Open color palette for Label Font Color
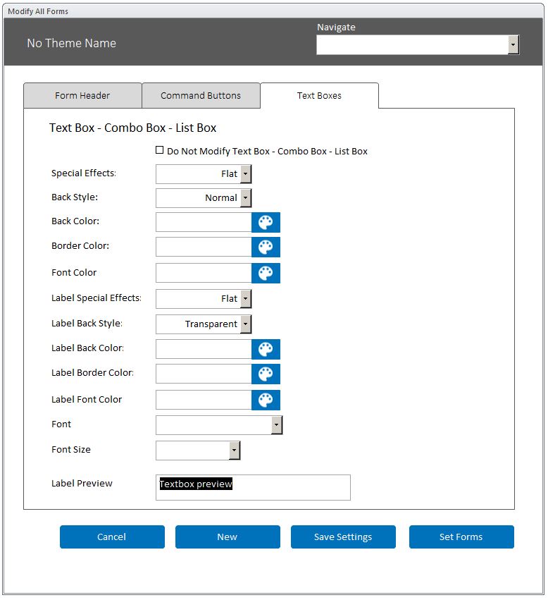 tap(266, 400)
